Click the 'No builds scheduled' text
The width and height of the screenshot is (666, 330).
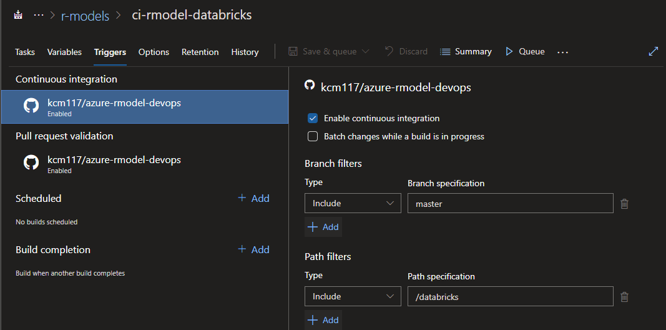pyautogui.click(x=47, y=222)
